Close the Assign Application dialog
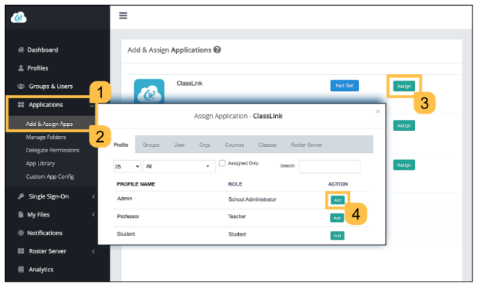 pos(378,111)
